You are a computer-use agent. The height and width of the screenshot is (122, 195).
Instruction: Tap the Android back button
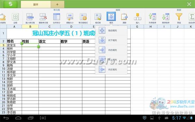pyautogui.click(x=6, y=118)
